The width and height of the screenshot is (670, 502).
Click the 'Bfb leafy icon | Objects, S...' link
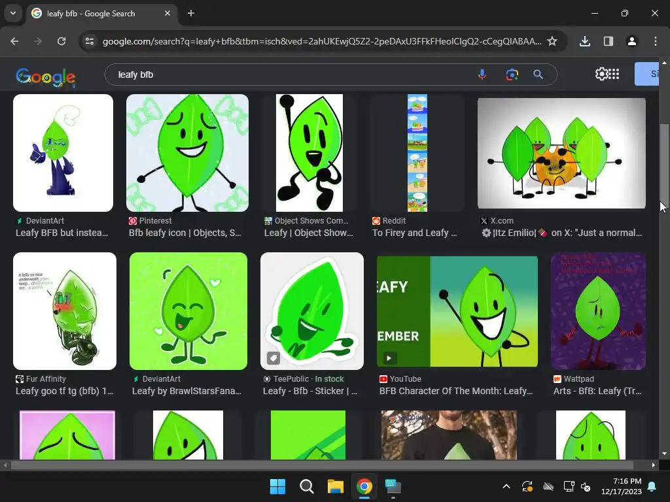coord(185,233)
